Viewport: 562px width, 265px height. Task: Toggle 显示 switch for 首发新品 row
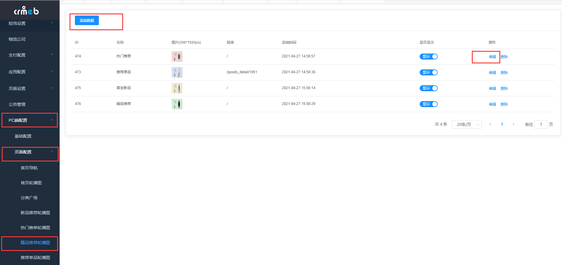(428, 88)
